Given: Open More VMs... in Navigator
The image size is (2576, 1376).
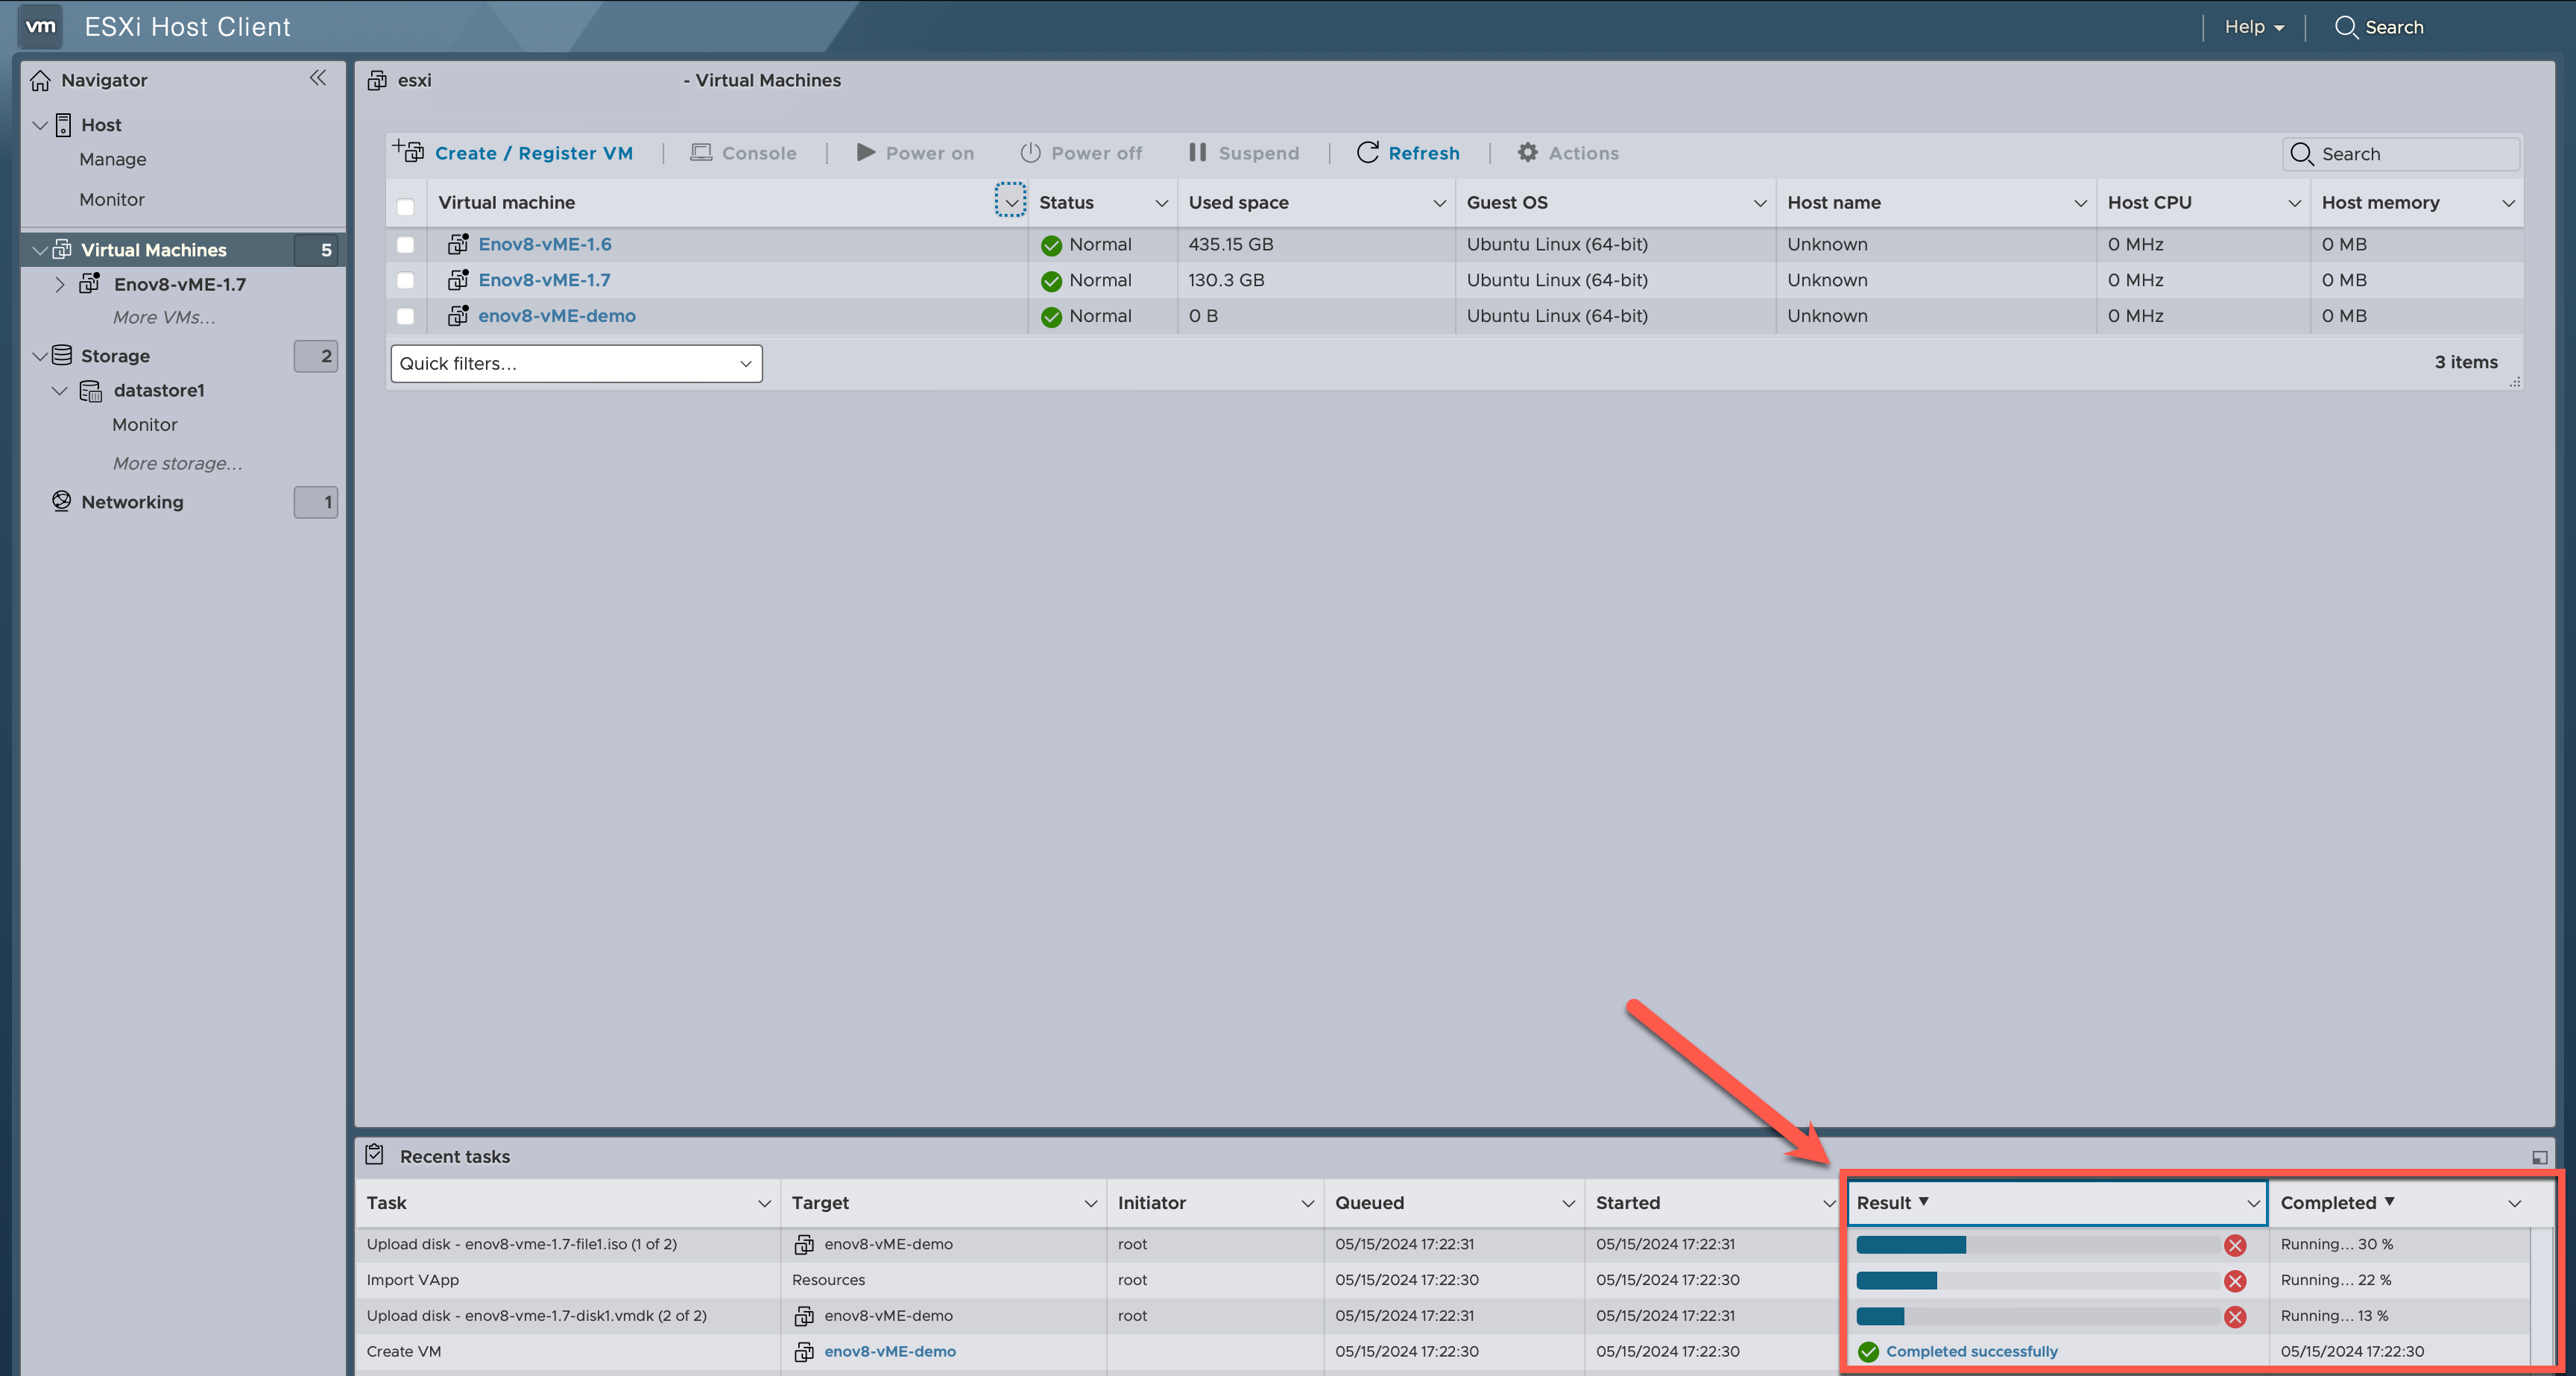Looking at the screenshot, I should pyautogui.click(x=164, y=317).
